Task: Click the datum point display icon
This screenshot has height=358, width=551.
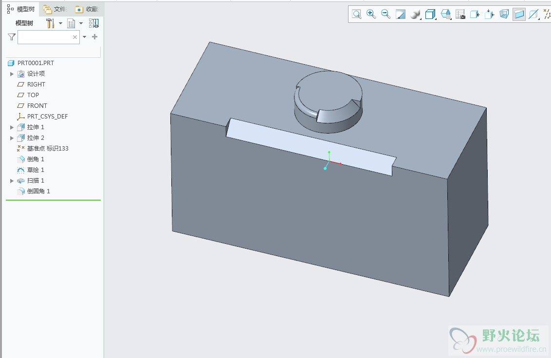Action: click(547, 15)
